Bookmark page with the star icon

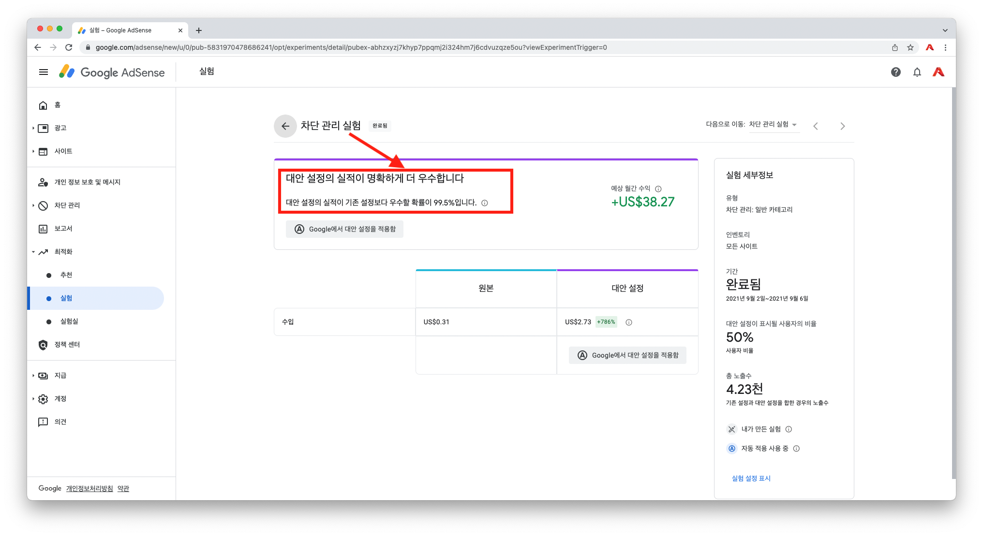tap(910, 47)
